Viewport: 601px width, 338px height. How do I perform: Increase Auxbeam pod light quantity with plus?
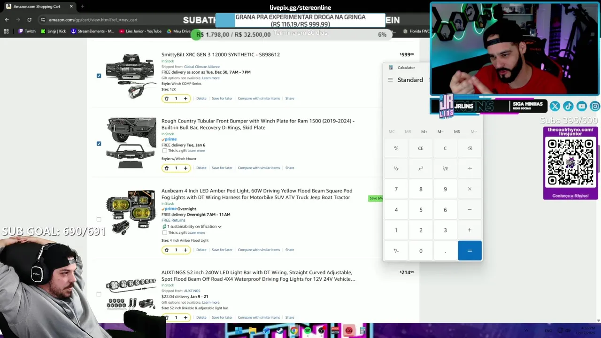click(185, 250)
